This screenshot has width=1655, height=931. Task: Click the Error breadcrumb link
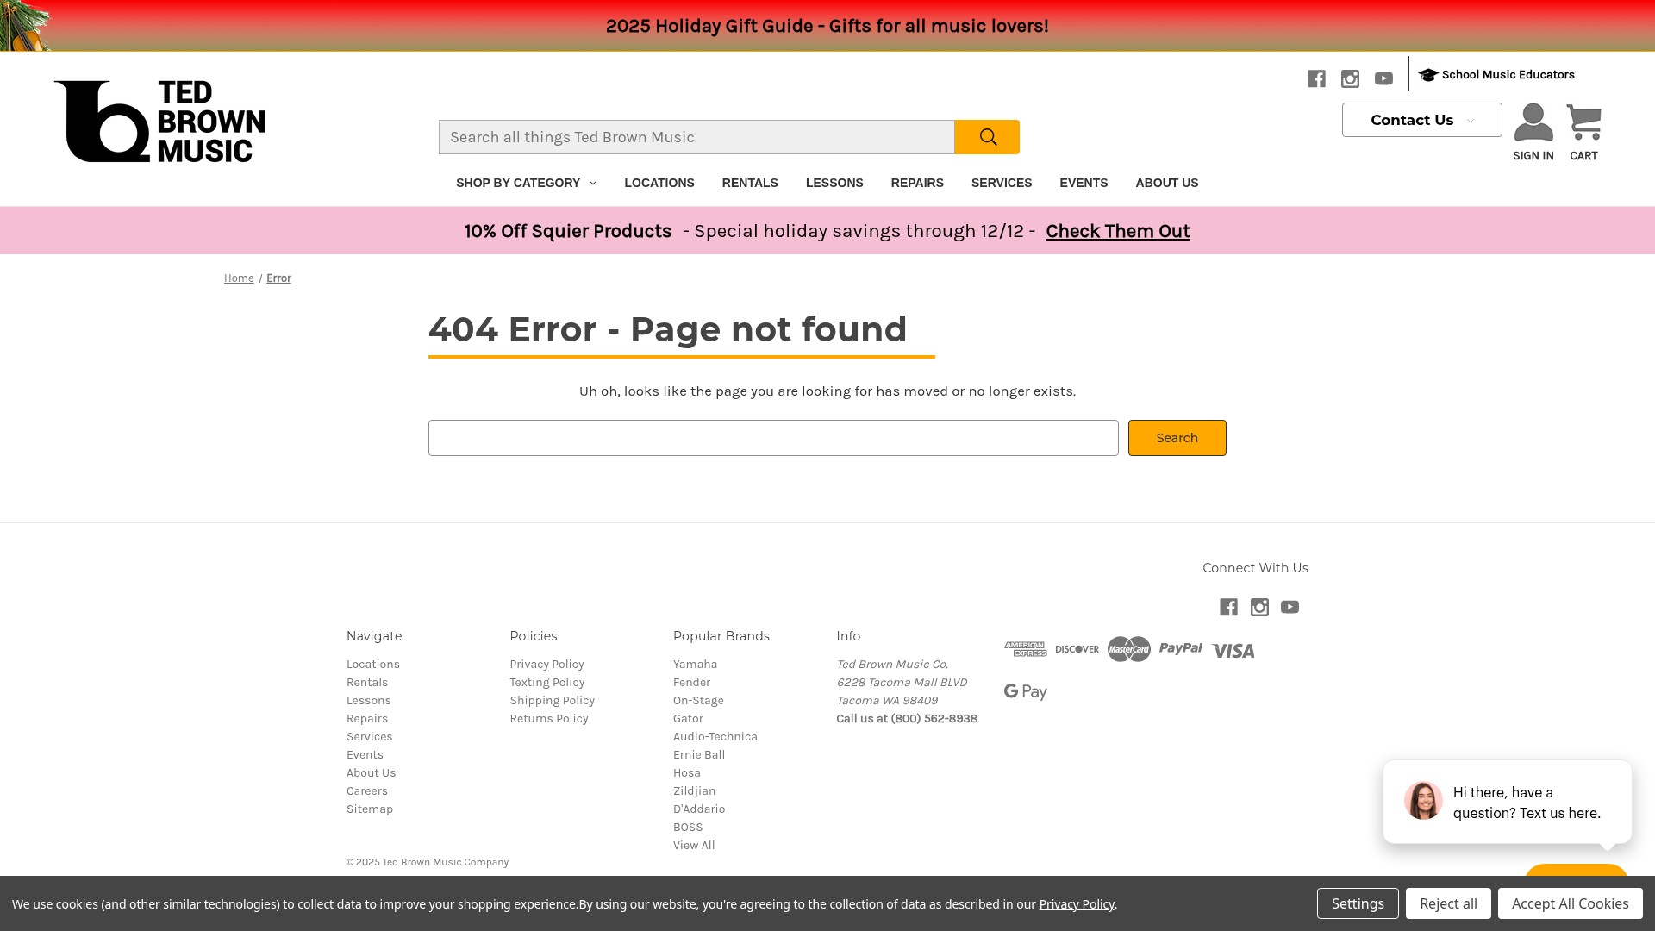(x=278, y=278)
